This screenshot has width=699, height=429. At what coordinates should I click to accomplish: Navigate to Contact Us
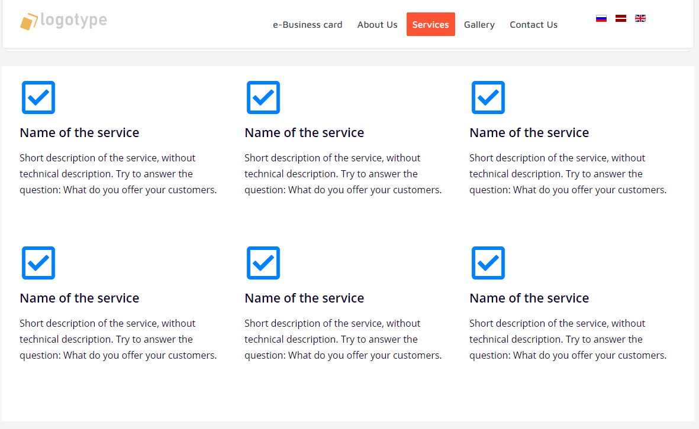click(534, 24)
